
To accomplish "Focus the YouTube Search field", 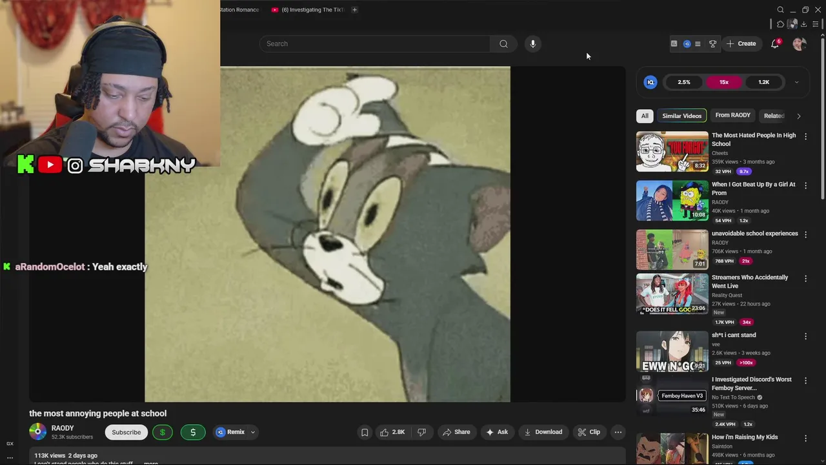I will click(x=375, y=44).
